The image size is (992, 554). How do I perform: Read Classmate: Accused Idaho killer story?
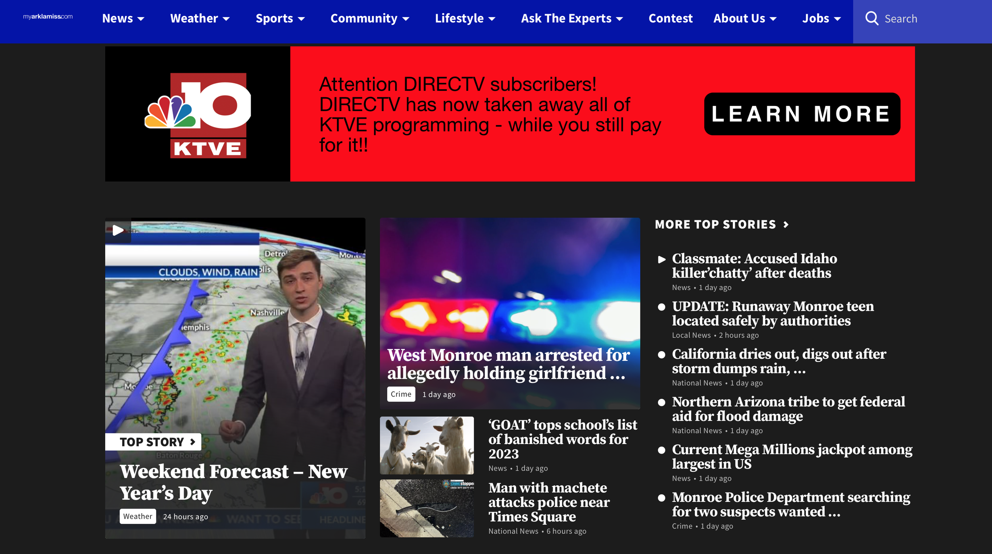[x=754, y=266]
